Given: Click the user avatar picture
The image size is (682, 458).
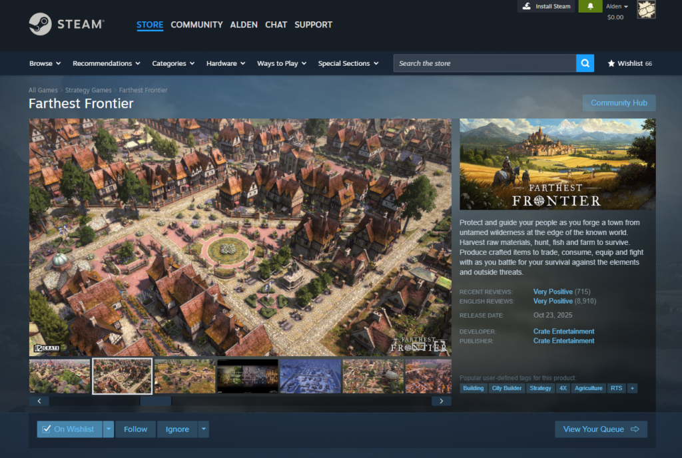Looking at the screenshot, I should click(646, 9).
